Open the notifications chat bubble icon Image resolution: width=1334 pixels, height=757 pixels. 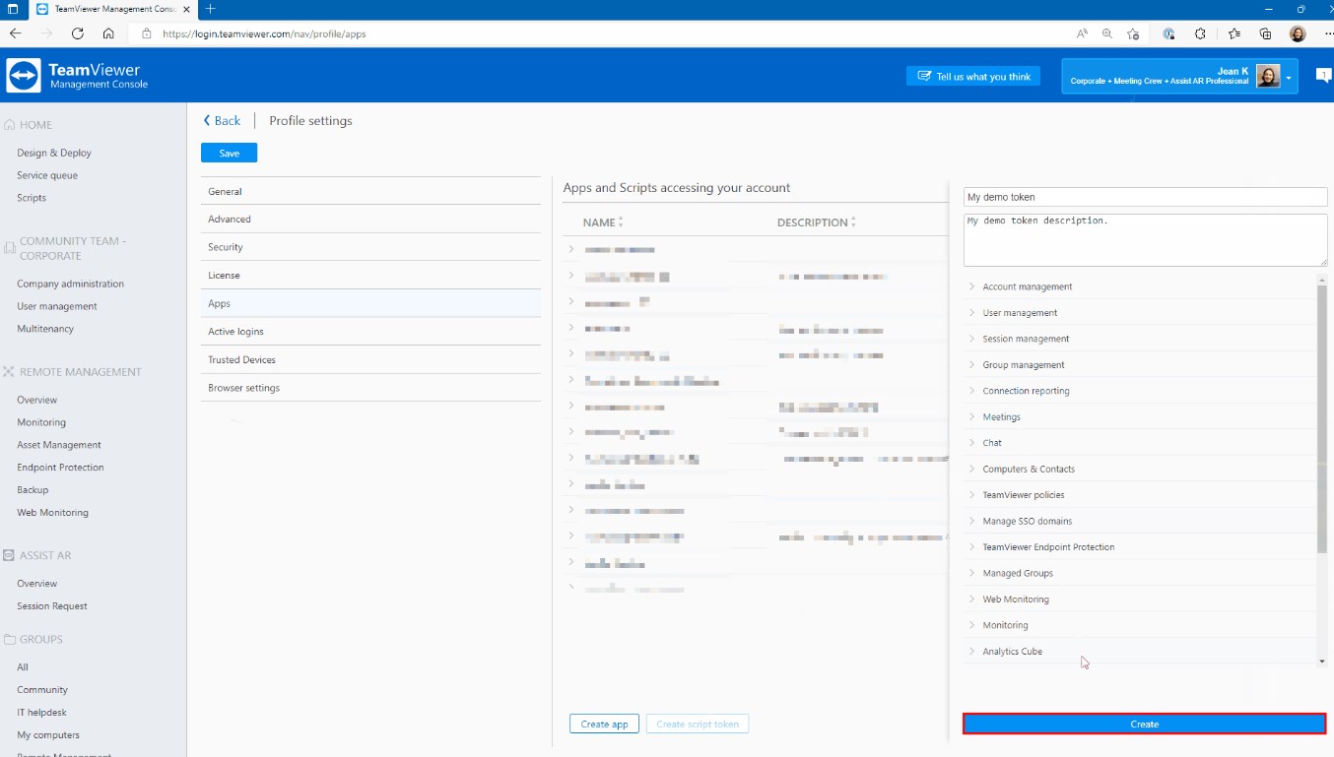[x=1324, y=76]
